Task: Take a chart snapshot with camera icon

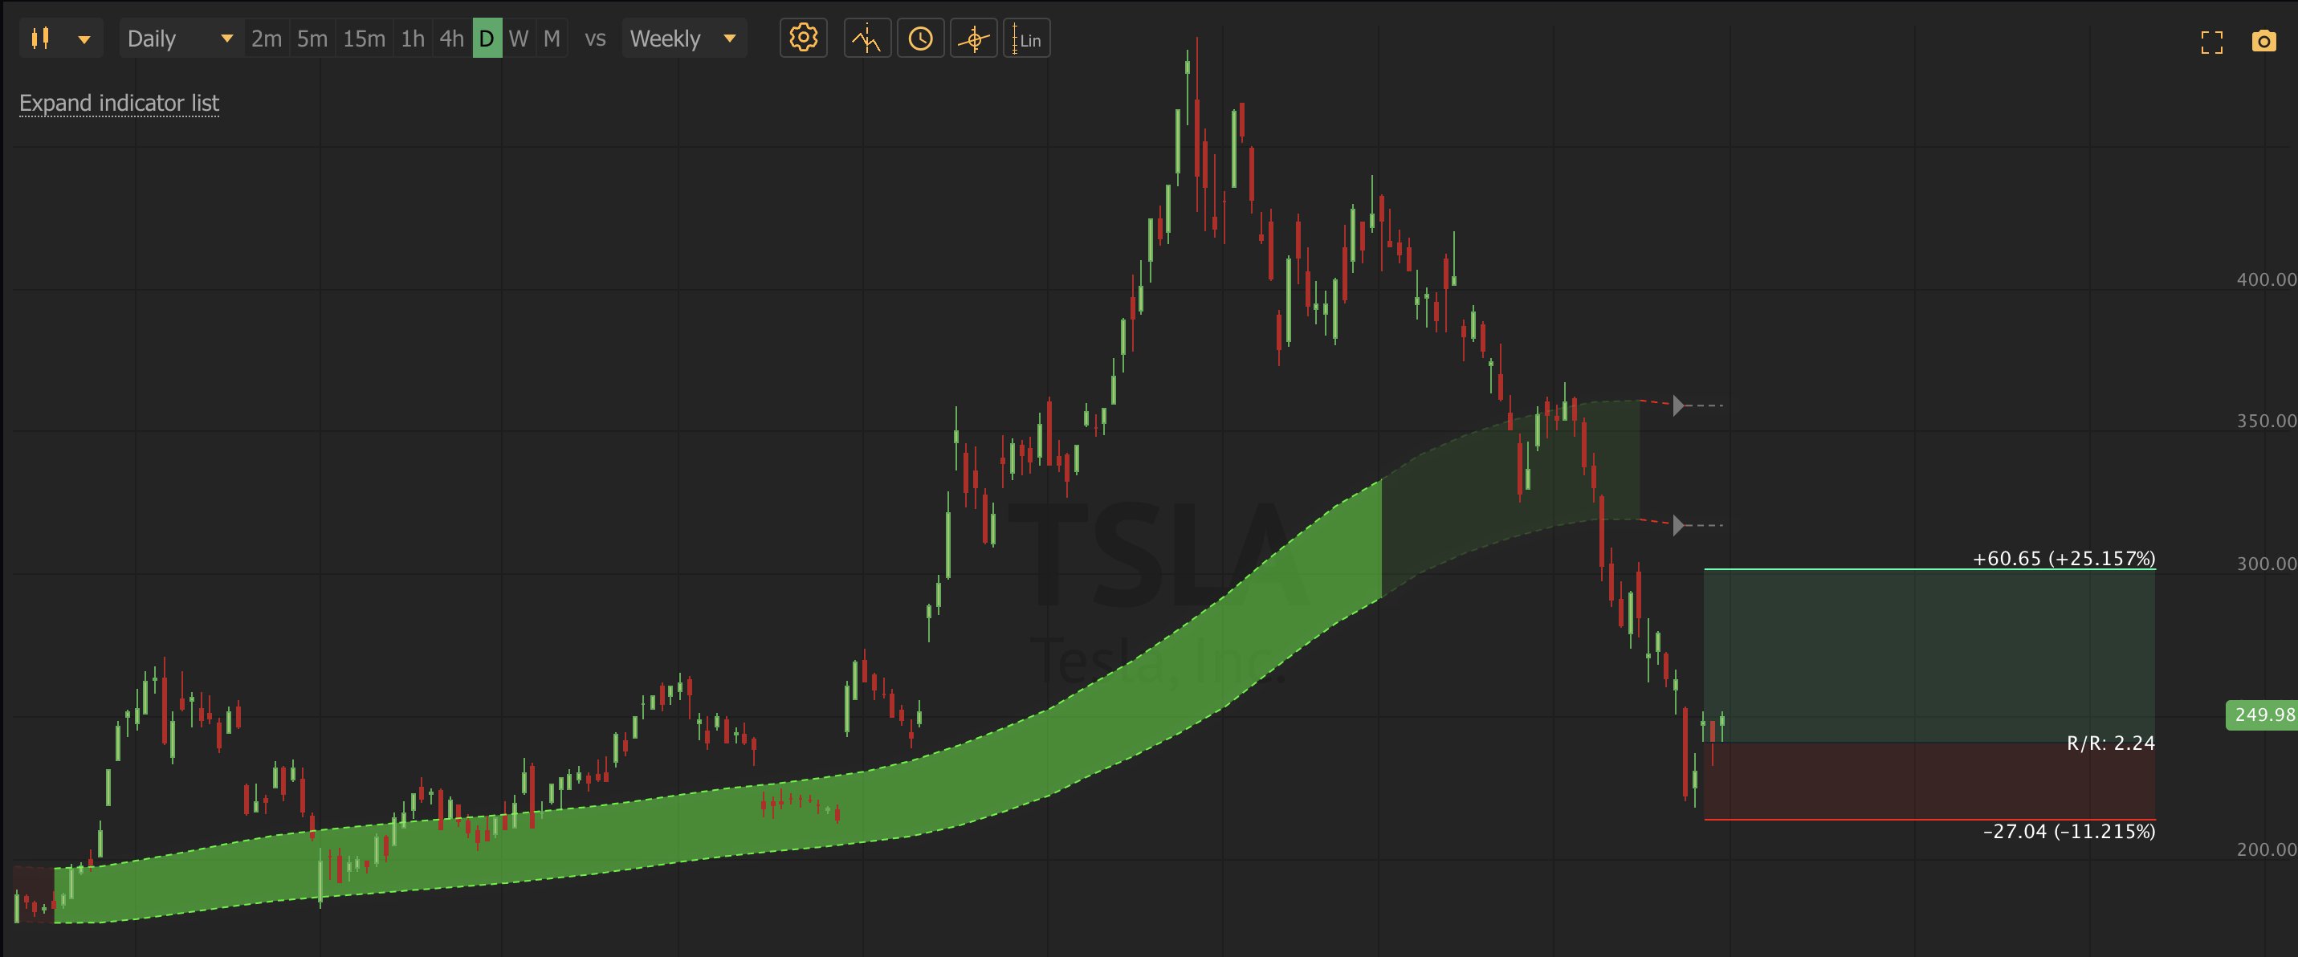Action: click(x=2264, y=41)
